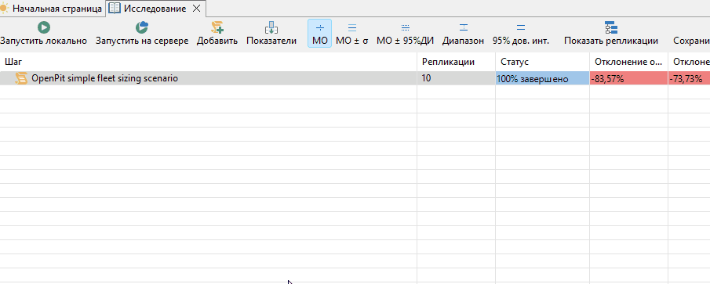Choose the Диапазон range display mode

coord(463,34)
